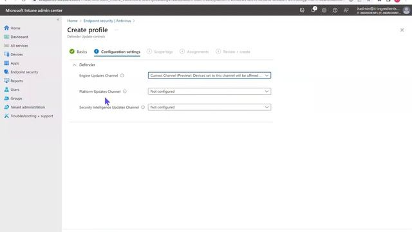
Task: Click the itadmin account name
Action: 378,8
